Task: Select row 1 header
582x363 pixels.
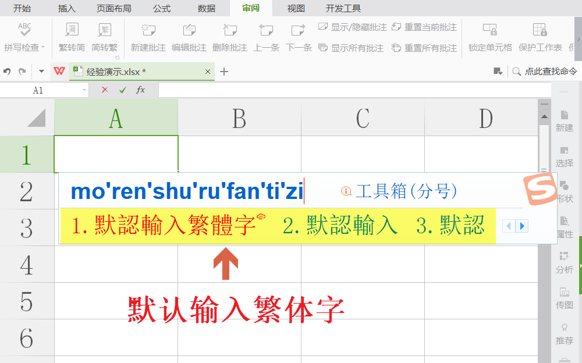Action: [x=27, y=154]
